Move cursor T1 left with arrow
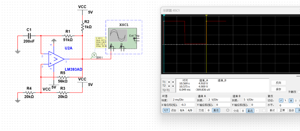 [x=169, y=82]
